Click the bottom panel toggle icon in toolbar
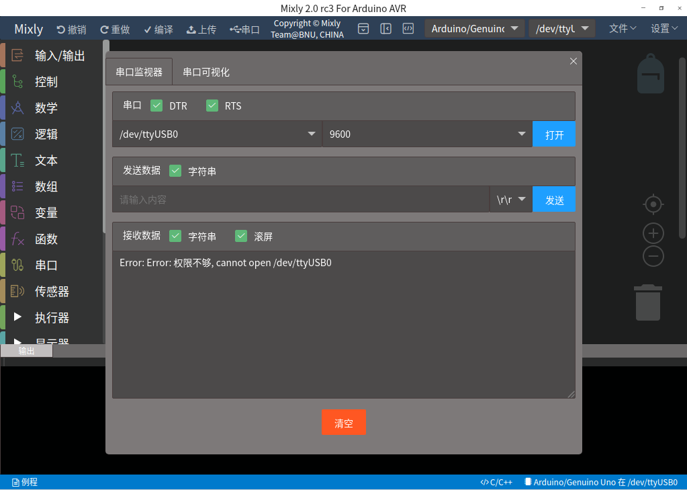This screenshot has width=687, height=490. point(363,29)
